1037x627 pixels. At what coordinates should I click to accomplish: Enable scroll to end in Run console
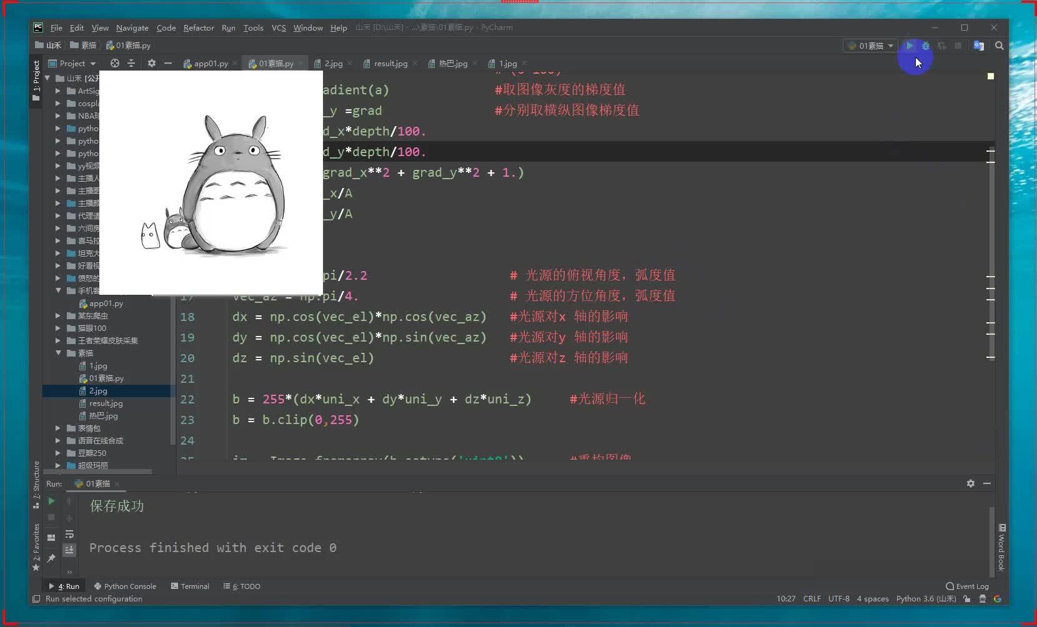click(x=70, y=550)
